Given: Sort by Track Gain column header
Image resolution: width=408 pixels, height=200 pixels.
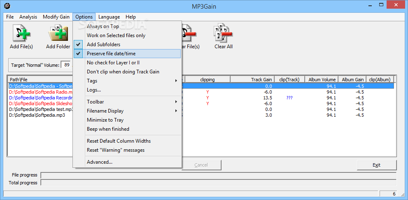Looking at the screenshot, I should tap(252, 80).
